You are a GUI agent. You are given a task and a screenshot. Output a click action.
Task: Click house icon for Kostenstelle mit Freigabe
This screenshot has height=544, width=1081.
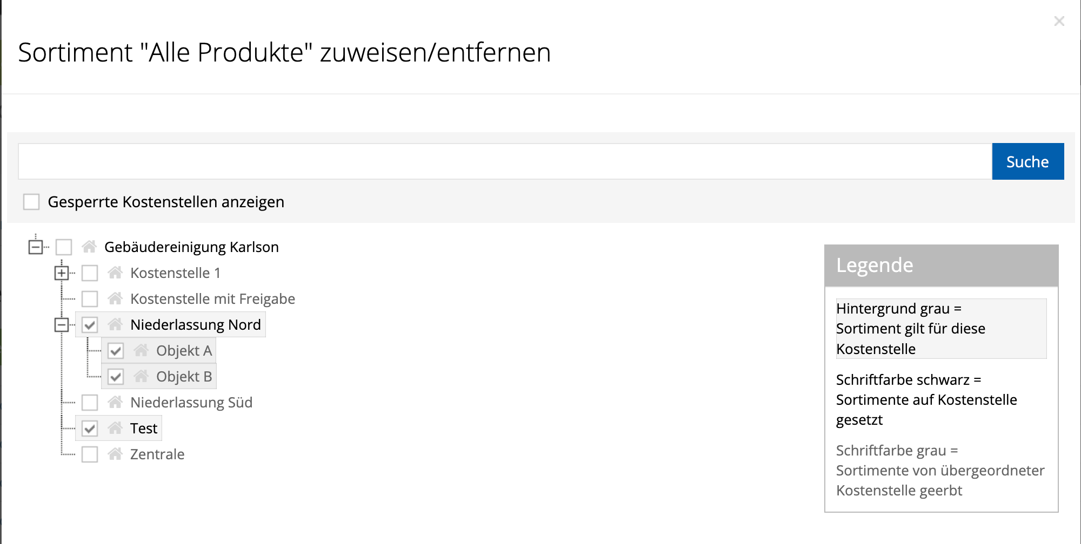[x=115, y=298]
